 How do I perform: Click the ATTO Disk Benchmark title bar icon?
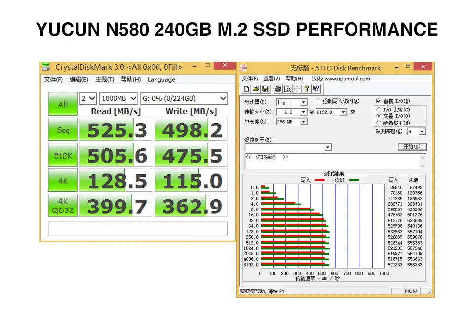pos(243,68)
